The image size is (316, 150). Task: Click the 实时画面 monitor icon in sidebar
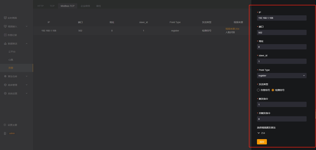[x=5, y=18]
